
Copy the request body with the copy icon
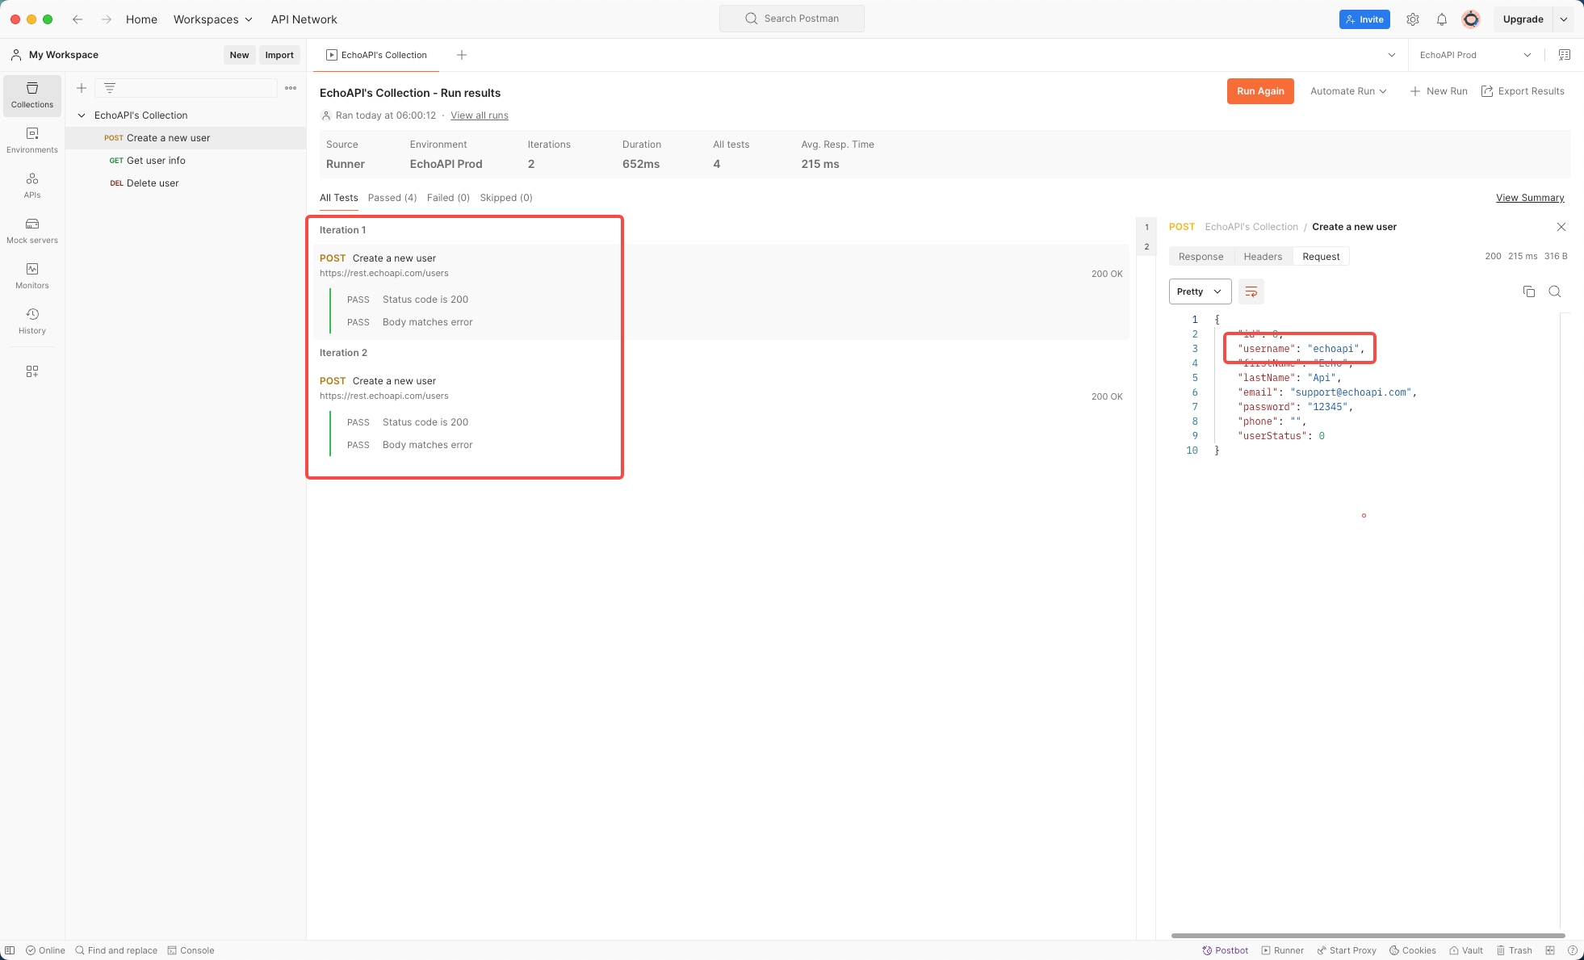tap(1529, 291)
